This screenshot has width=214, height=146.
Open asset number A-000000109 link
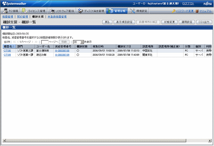click(x=62, y=55)
